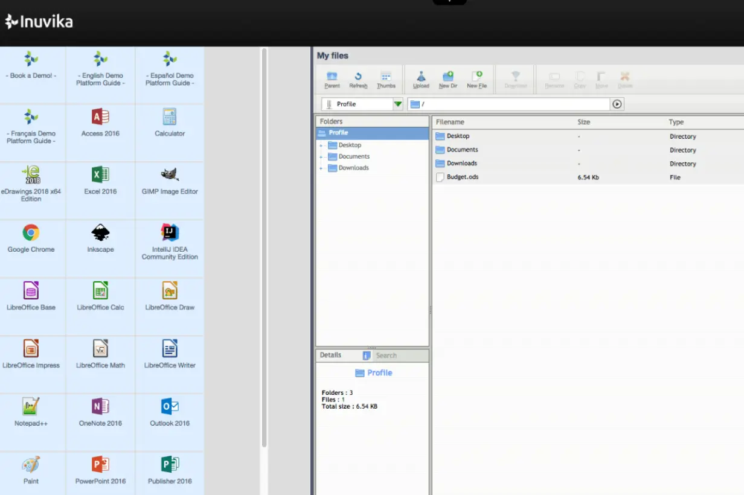Click the Download toolbar button
The height and width of the screenshot is (495, 744).
515,80
